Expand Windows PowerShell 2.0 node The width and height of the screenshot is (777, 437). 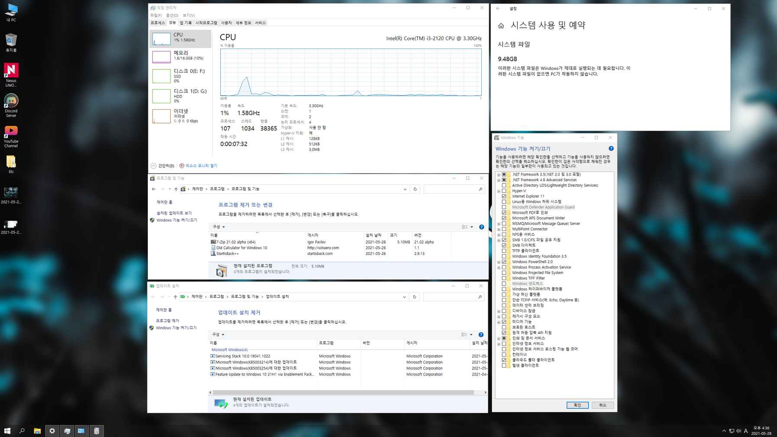[x=499, y=262]
